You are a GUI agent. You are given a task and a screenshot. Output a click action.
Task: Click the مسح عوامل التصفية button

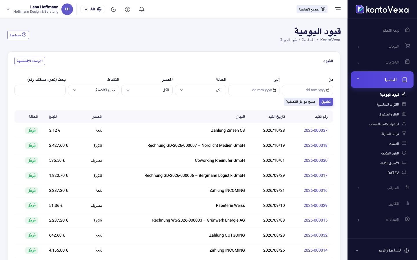pyautogui.click(x=301, y=102)
